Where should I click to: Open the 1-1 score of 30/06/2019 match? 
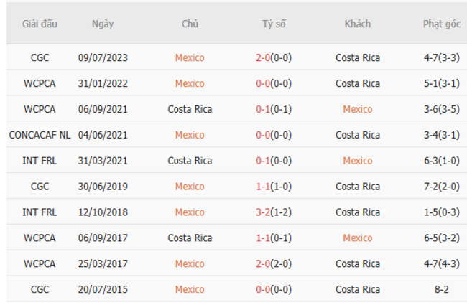pos(264,187)
